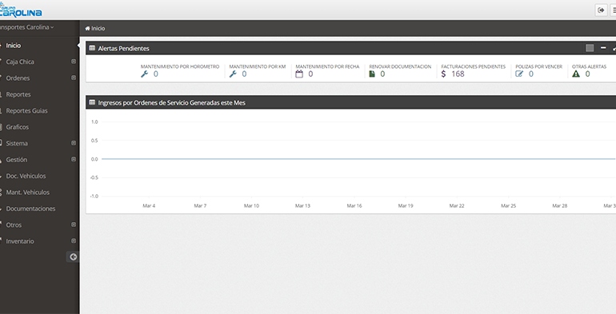Expand the Otros submenu plus
Image resolution: width=616 pixels, height=314 pixels.
click(x=74, y=225)
